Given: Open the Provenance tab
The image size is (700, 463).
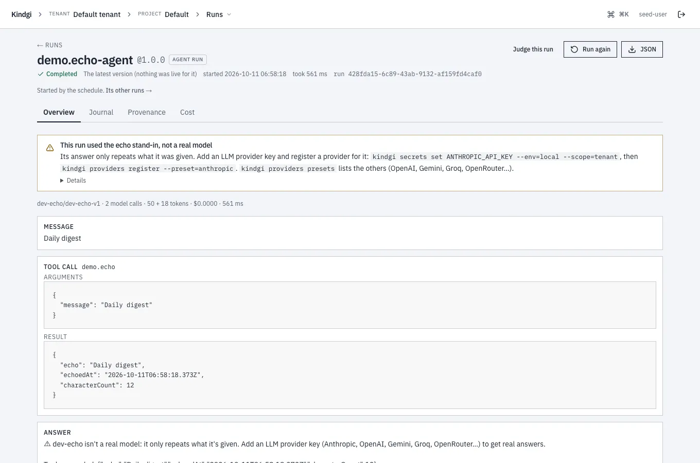Looking at the screenshot, I should tap(147, 112).
